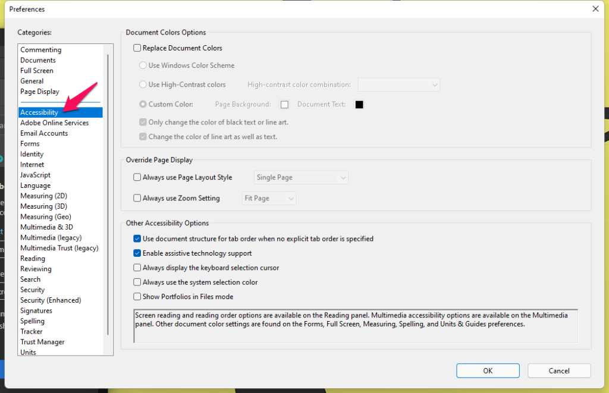Disable assistive technology support
This screenshot has width=609, height=393.
pos(137,253)
